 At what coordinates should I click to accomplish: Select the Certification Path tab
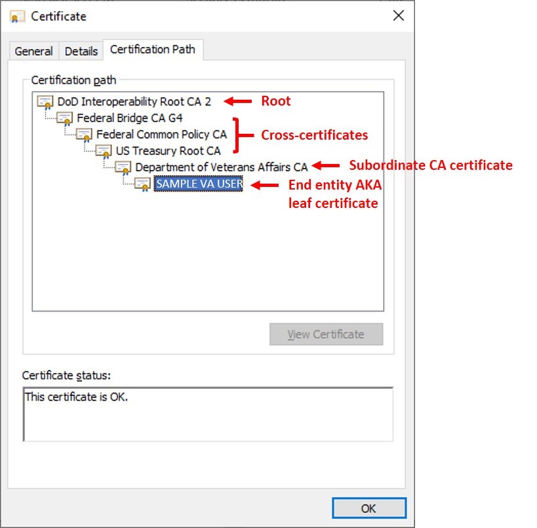click(153, 50)
